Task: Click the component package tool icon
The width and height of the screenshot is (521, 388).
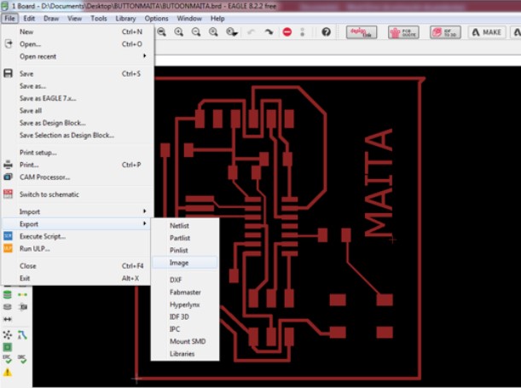Action: (22, 307)
